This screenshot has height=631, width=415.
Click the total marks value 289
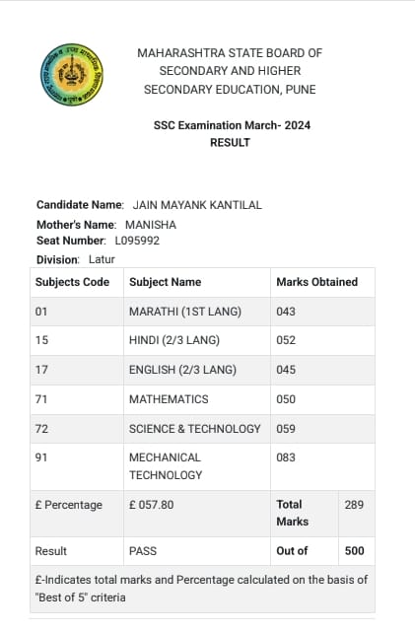tap(354, 505)
